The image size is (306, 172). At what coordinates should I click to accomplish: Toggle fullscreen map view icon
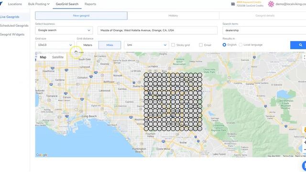click(x=305, y=57)
